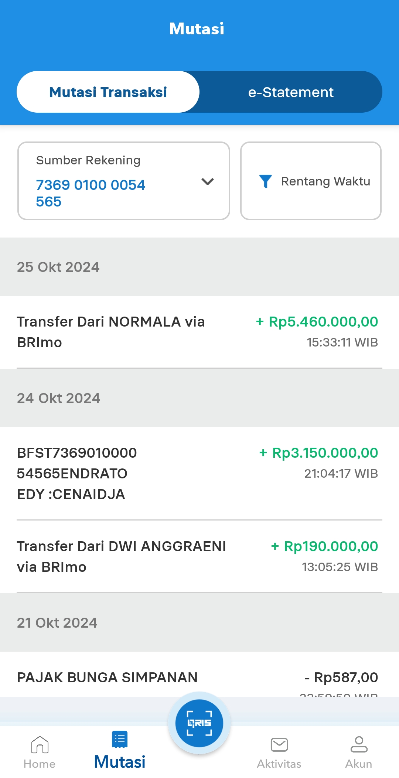399x778 pixels.
Task: Expand the Sumber Rekening chevron
Action: 208,181
